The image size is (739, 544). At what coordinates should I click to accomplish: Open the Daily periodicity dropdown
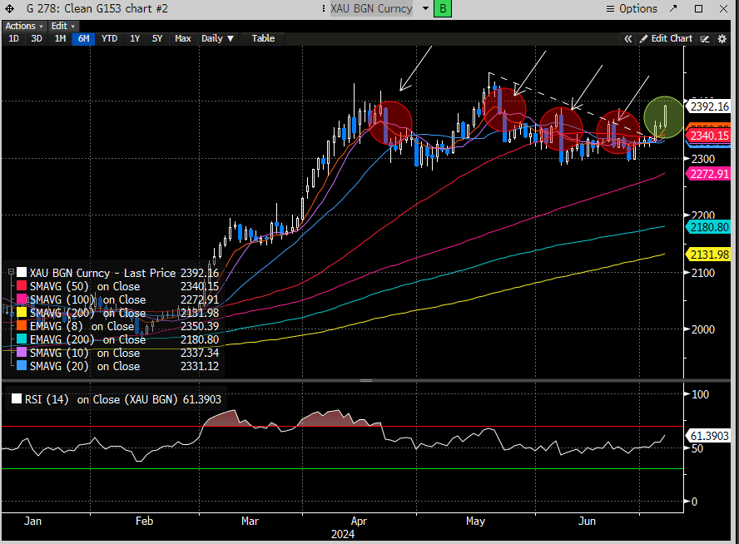[218, 38]
